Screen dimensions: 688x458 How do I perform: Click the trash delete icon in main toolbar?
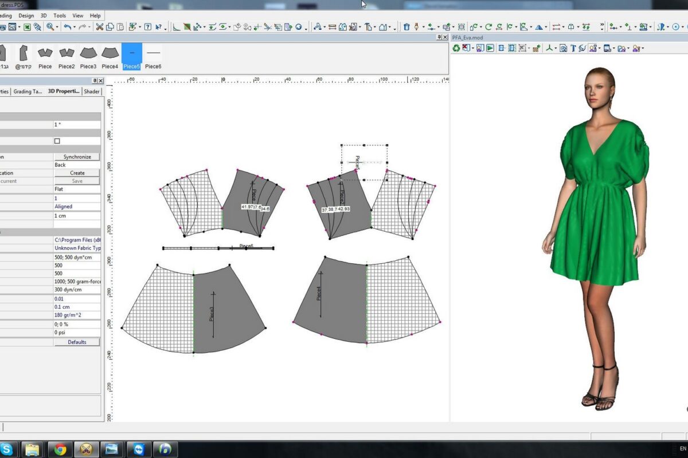coord(406,27)
